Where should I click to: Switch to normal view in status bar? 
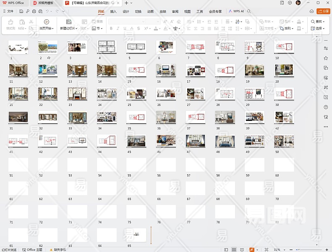coord(226,249)
